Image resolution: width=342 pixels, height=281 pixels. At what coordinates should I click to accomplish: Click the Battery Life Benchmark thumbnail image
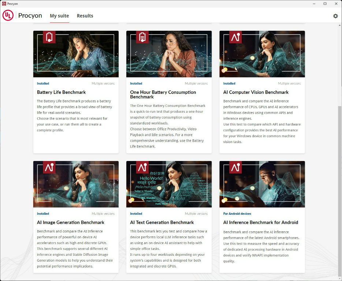tap(76, 54)
